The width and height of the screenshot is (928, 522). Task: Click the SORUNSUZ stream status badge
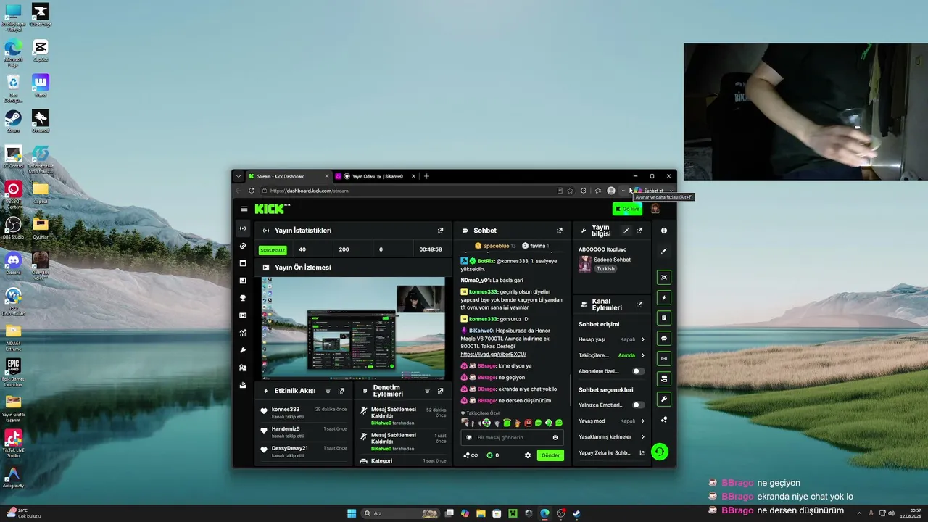pos(273,250)
